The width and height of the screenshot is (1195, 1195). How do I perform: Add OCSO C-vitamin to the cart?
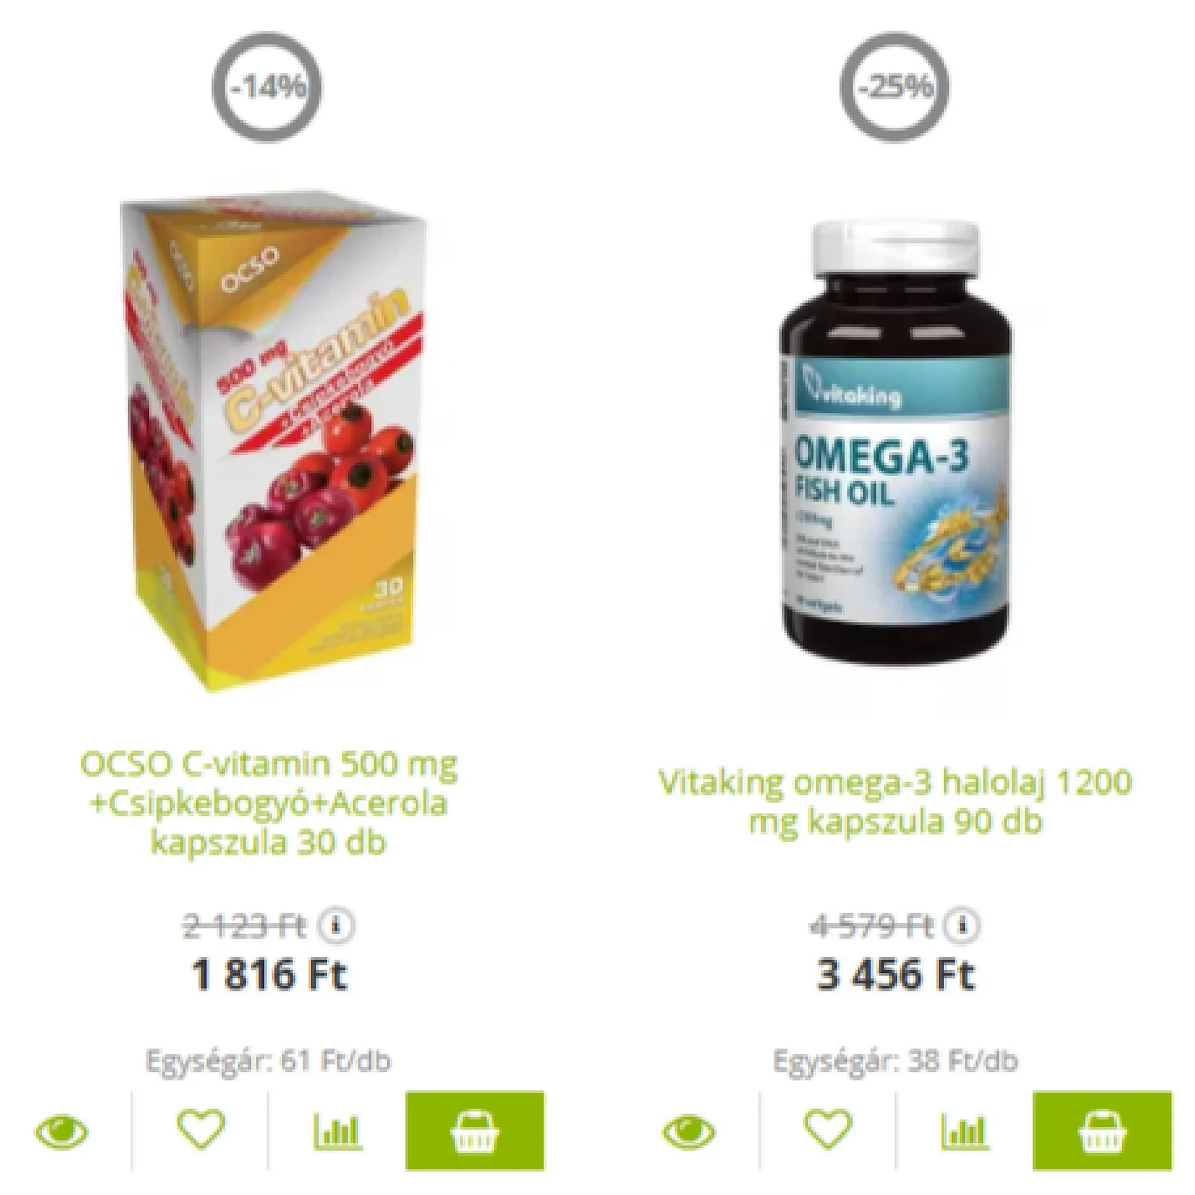475,1131
